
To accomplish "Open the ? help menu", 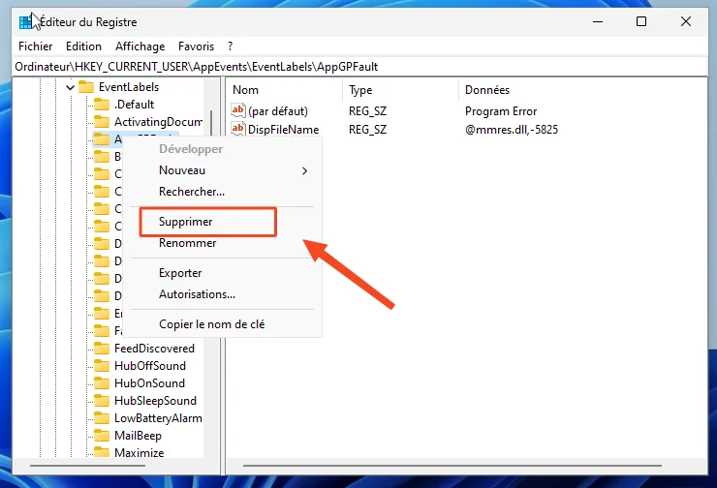I will point(230,46).
